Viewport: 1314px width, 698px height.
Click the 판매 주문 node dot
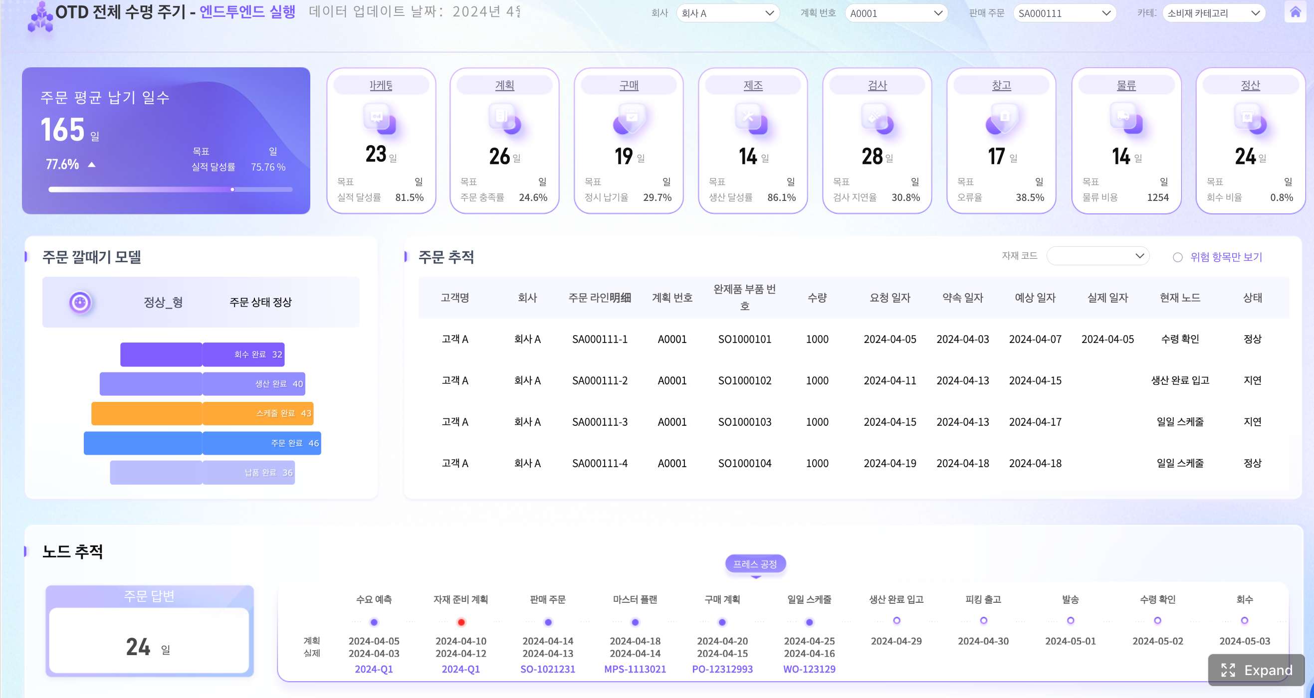point(548,622)
